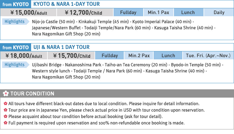Select the ¥15,000/Adult price cell

coord(29,13)
